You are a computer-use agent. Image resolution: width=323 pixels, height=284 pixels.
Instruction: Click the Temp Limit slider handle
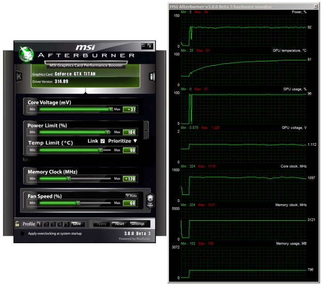(x=101, y=150)
